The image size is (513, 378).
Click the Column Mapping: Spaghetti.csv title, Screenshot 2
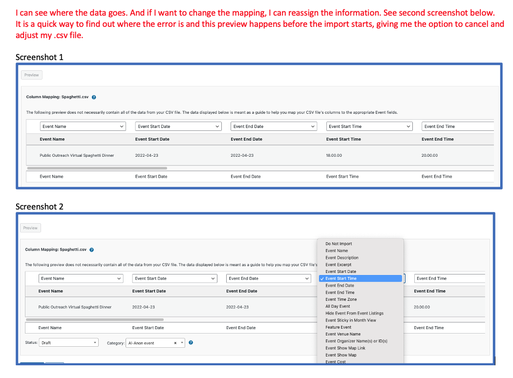[56, 250]
